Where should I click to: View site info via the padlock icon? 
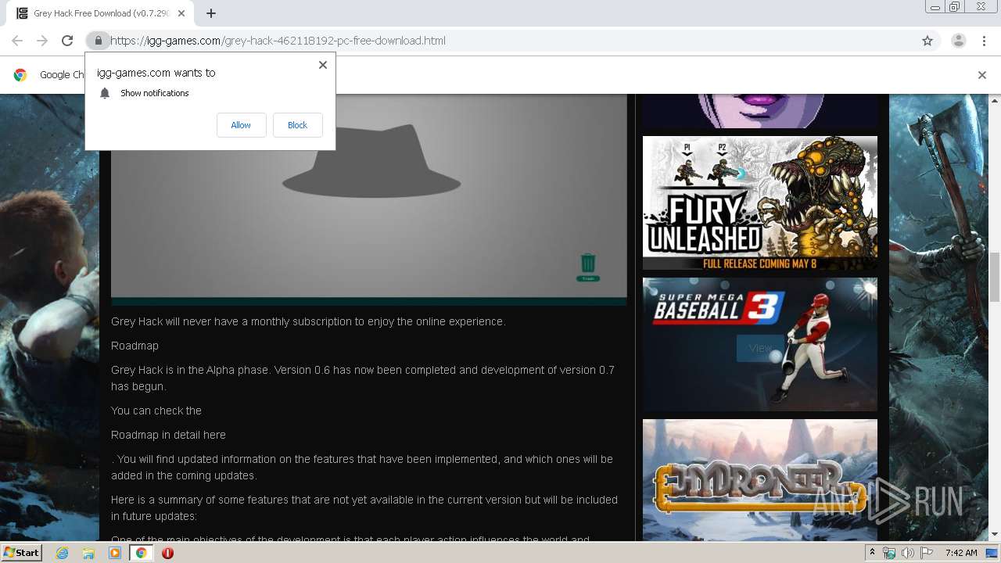(x=98, y=41)
